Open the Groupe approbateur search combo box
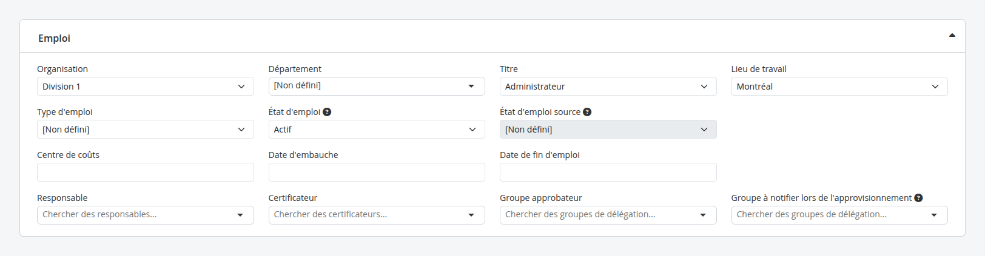985x256 pixels. pos(608,215)
